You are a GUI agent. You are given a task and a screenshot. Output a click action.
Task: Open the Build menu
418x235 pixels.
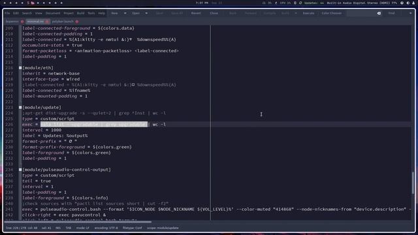point(81,13)
